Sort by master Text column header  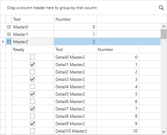33,19
